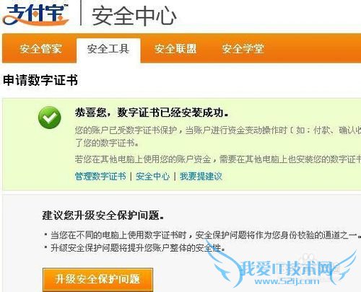Image resolution: width=361 pixels, height=292 pixels.
Task: Click the 安全中心 header title
Action: [134, 16]
